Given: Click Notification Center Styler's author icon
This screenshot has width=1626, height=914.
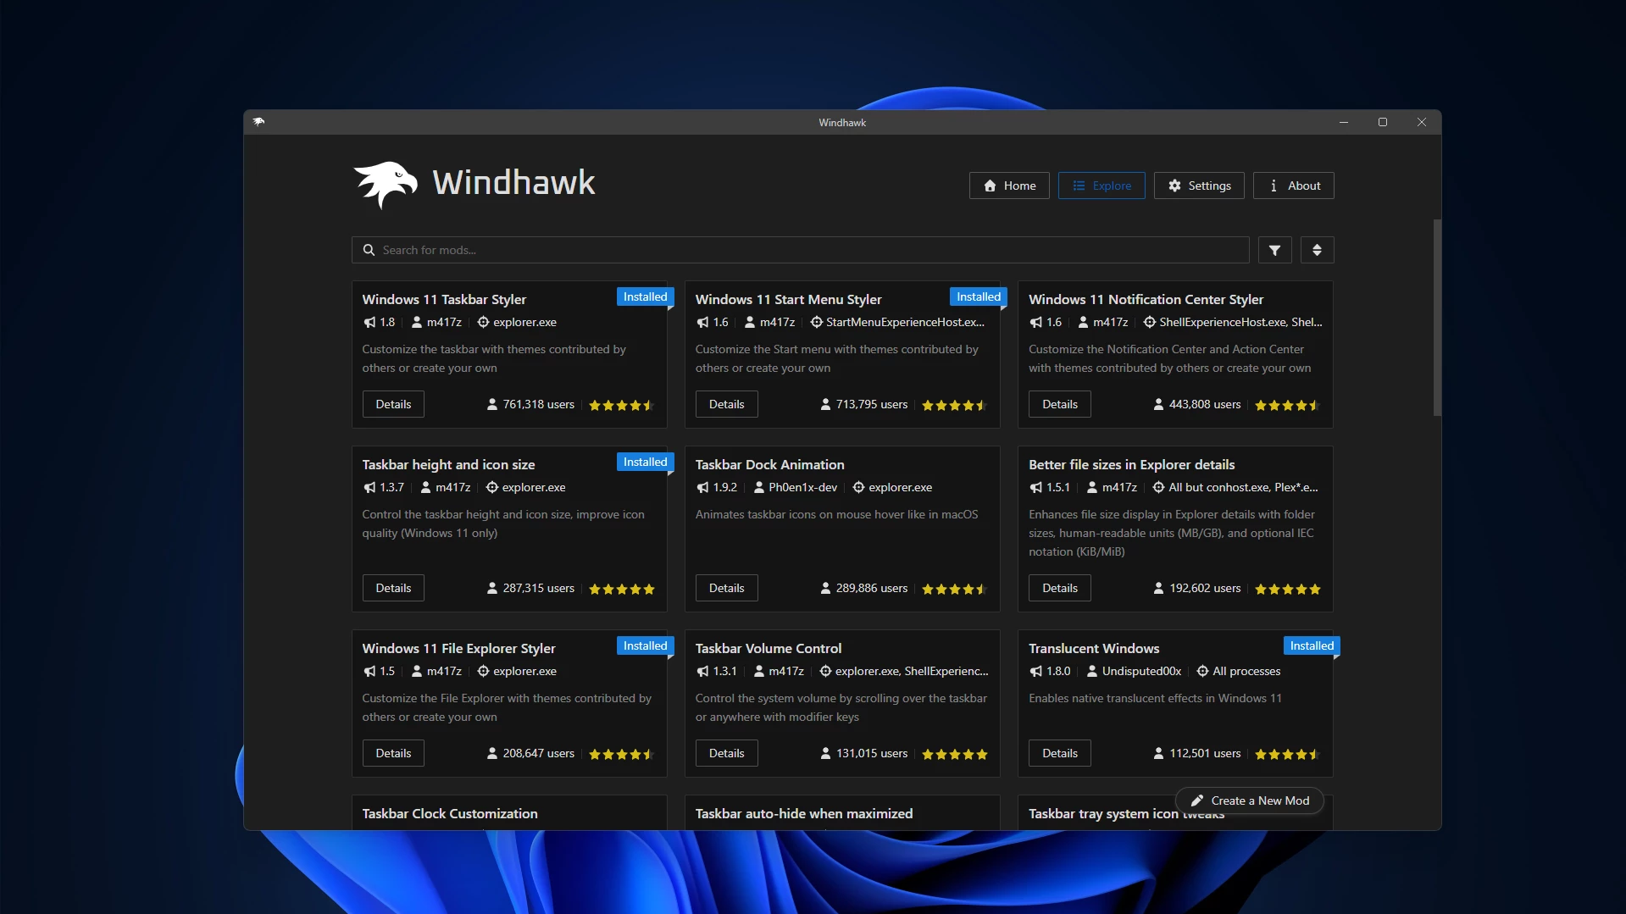Looking at the screenshot, I should click(1083, 322).
